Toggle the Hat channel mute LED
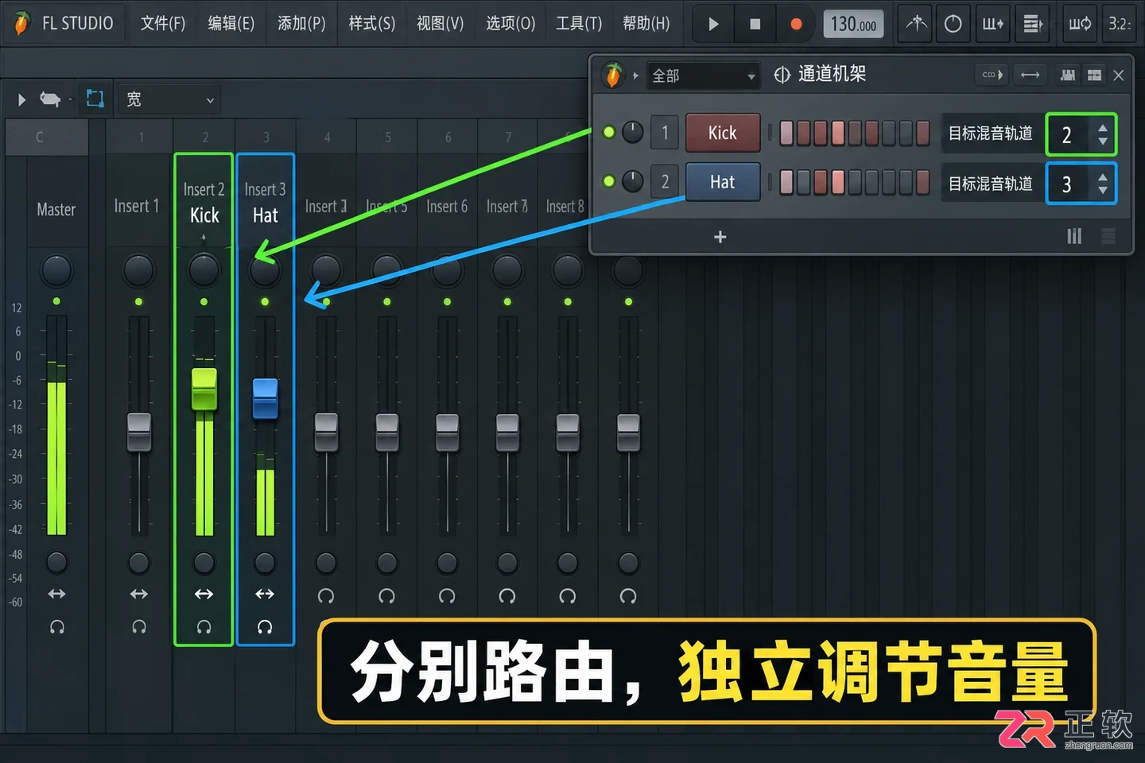 [x=609, y=181]
